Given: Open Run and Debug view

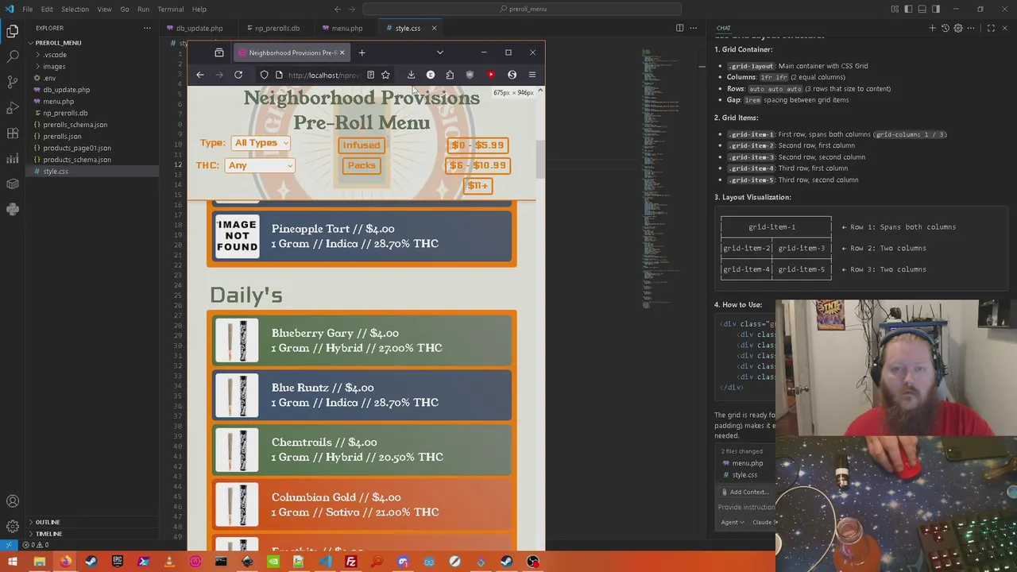Looking at the screenshot, I should (x=13, y=107).
